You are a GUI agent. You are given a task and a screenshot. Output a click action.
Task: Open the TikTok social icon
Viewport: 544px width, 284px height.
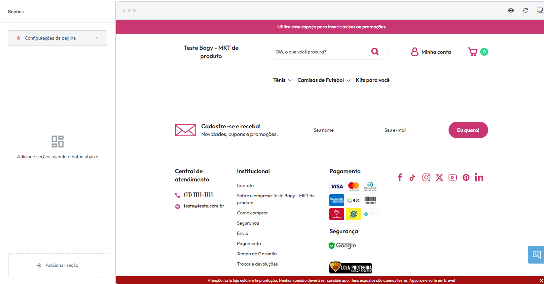click(412, 178)
